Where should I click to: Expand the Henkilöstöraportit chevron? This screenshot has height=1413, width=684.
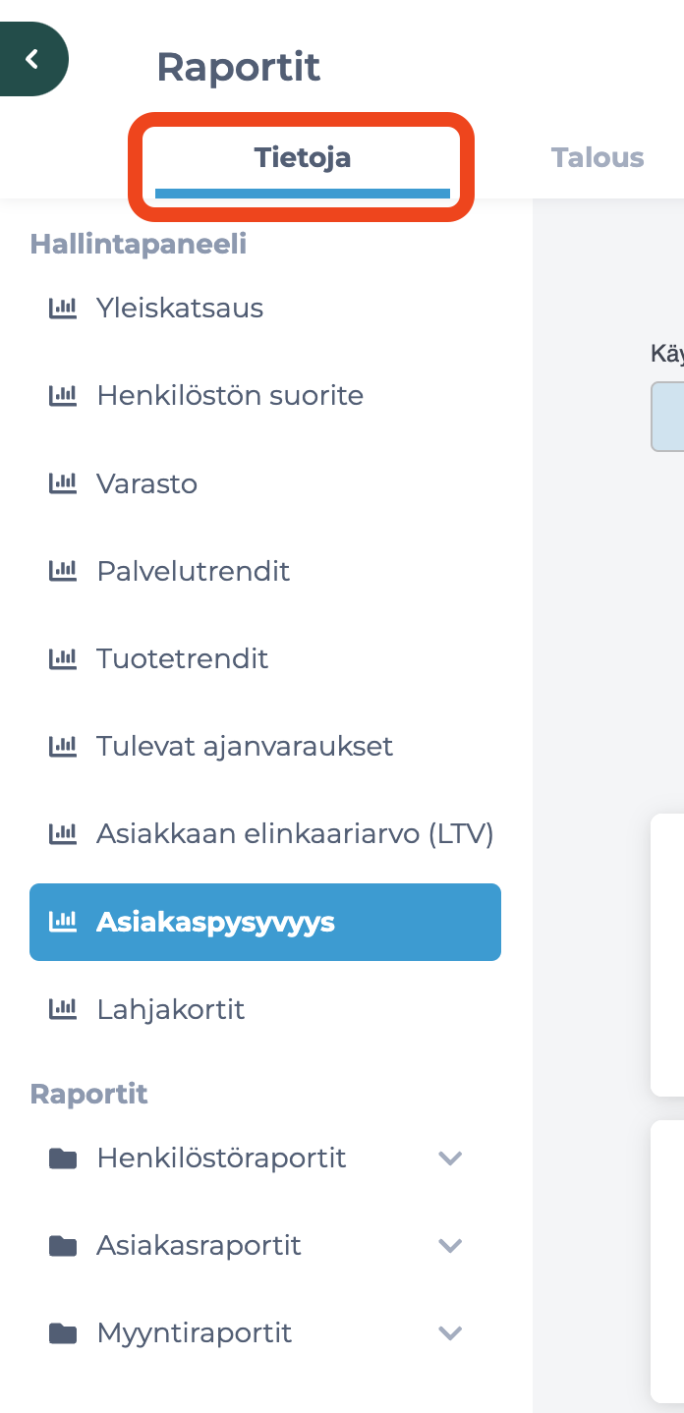coord(450,1159)
